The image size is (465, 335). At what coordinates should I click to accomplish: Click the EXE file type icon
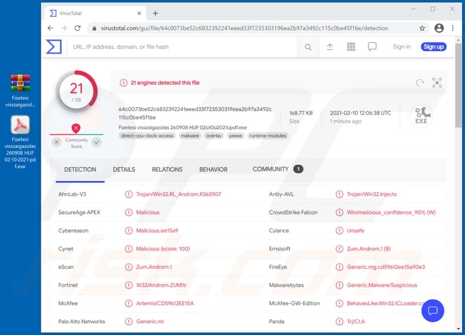[x=421, y=116]
